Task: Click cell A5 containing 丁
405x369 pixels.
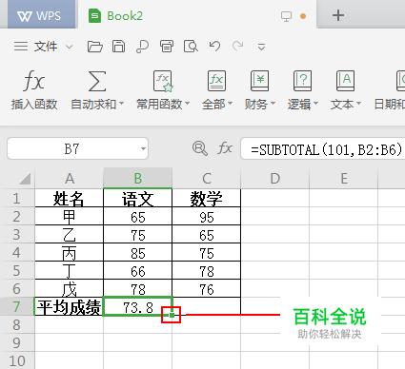Action: [70, 271]
